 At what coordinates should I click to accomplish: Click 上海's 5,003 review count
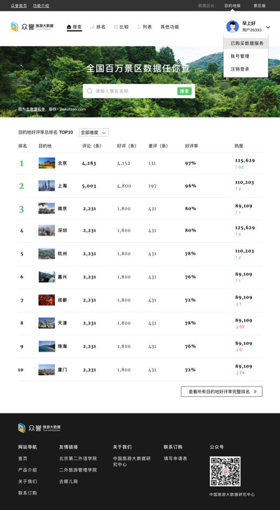pyautogui.click(x=89, y=186)
